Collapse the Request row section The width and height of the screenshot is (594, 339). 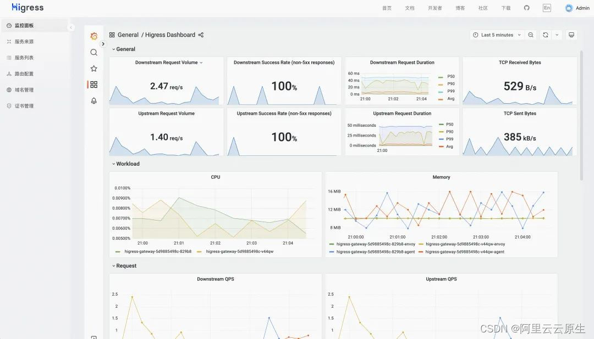124,265
